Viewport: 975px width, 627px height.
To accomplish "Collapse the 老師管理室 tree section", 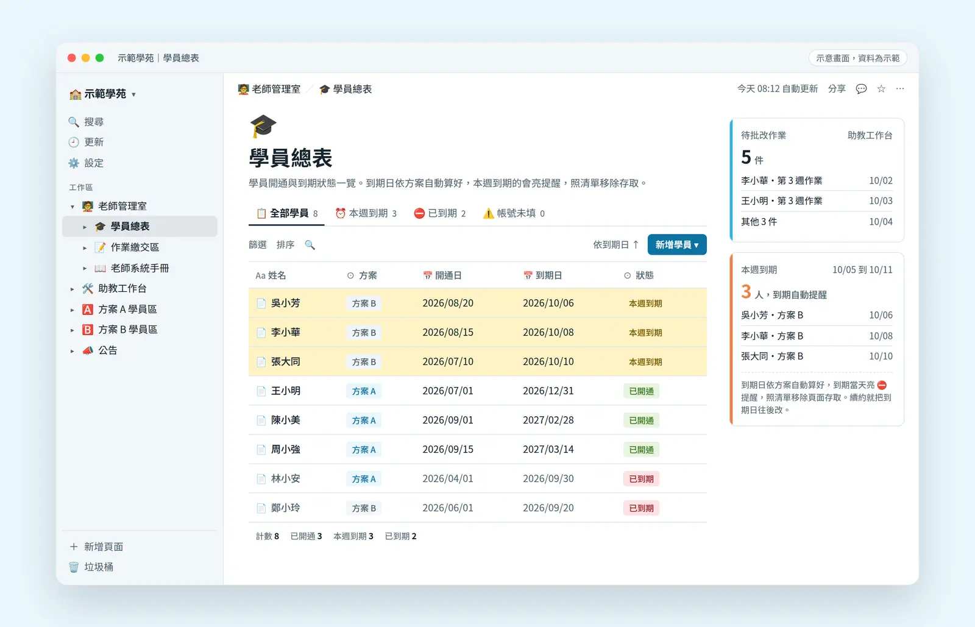I will pyautogui.click(x=73, y=207).
